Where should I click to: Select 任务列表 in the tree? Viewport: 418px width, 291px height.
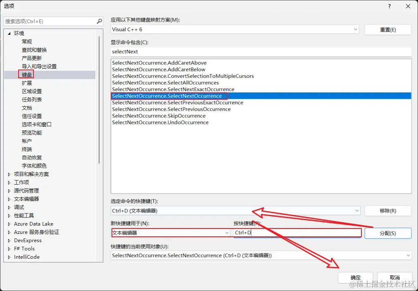tap(32, 100)
